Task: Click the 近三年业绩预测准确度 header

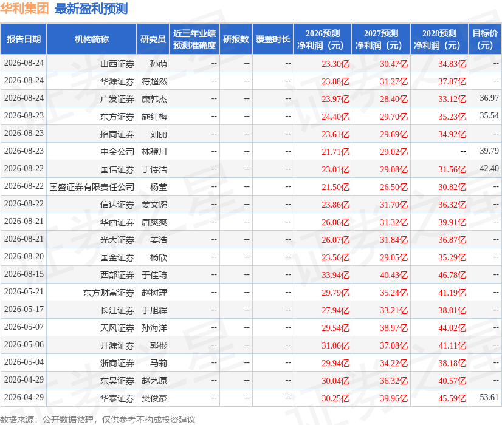Action: (x=194, y=39)
